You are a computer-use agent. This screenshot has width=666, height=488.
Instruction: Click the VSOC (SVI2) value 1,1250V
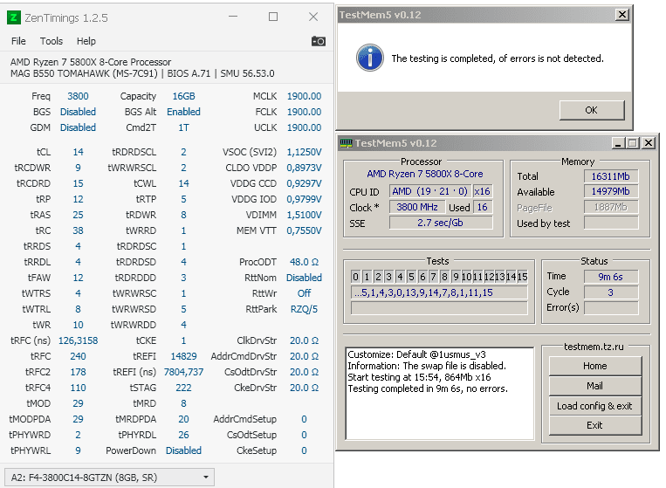coord(304,152)
